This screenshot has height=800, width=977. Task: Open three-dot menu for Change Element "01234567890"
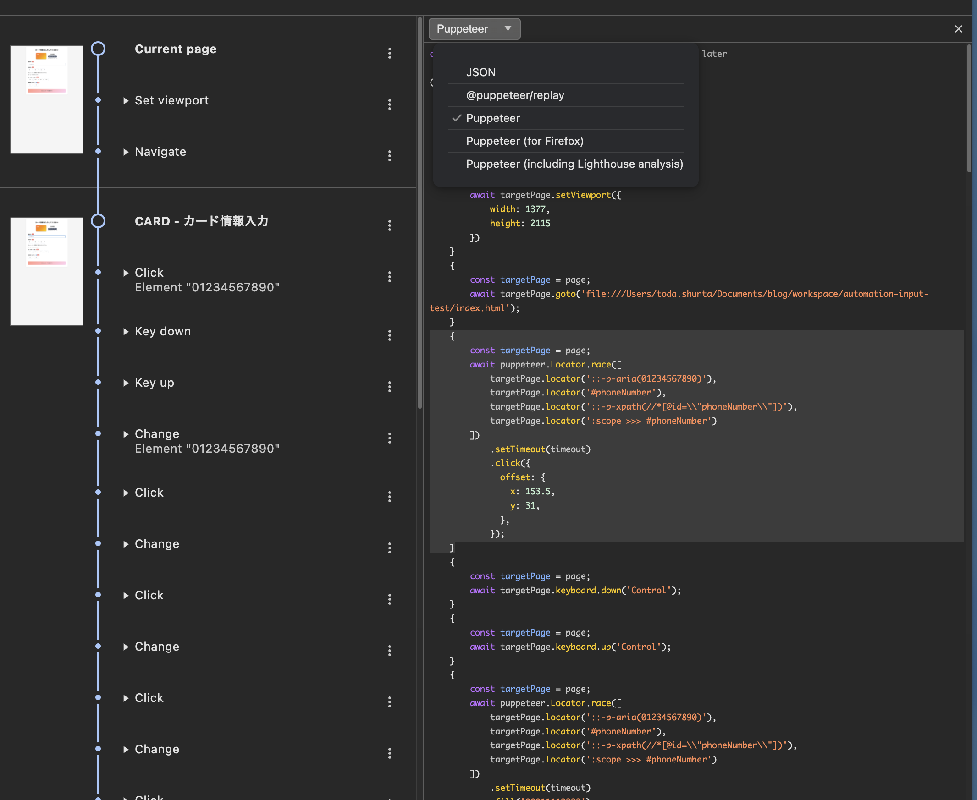tap(390, 438)
